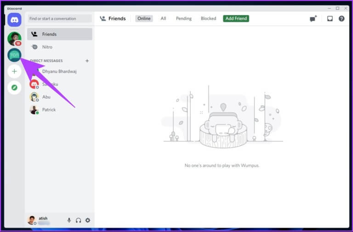Deafen with the headphones icon

tap(78, 220)
